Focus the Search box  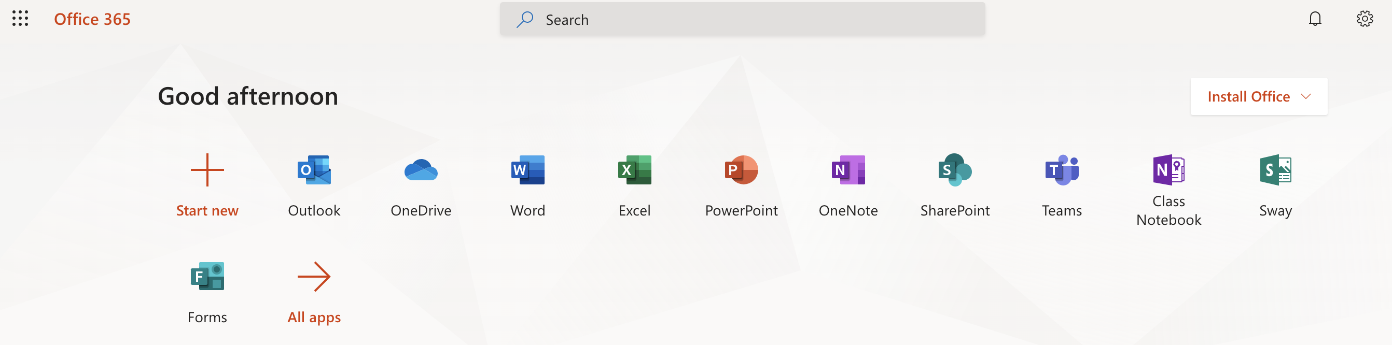click(742, 20)
